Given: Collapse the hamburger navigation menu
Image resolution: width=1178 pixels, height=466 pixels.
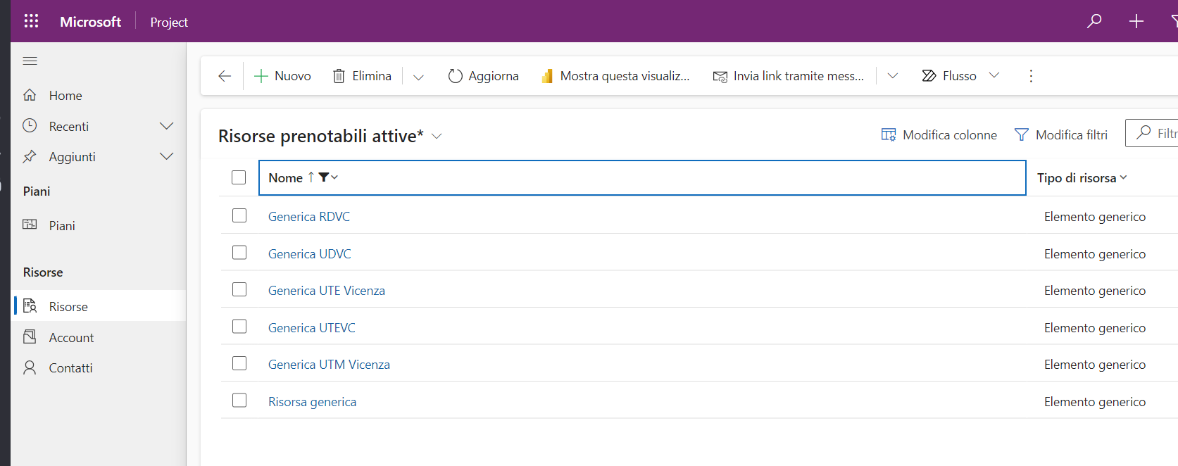Looking at the screenshot, I should [x=30, y=61].
